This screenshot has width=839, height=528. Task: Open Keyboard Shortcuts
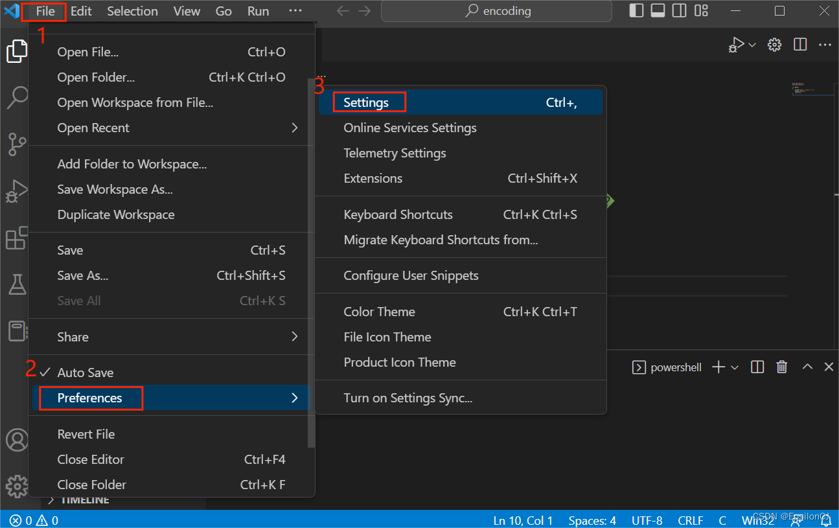pyautogui.click(x=460, y=214)
